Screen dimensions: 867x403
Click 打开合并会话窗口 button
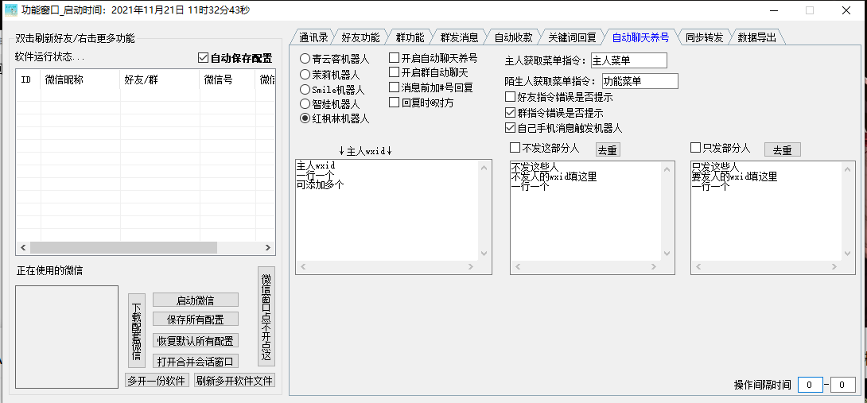point(195,361)
